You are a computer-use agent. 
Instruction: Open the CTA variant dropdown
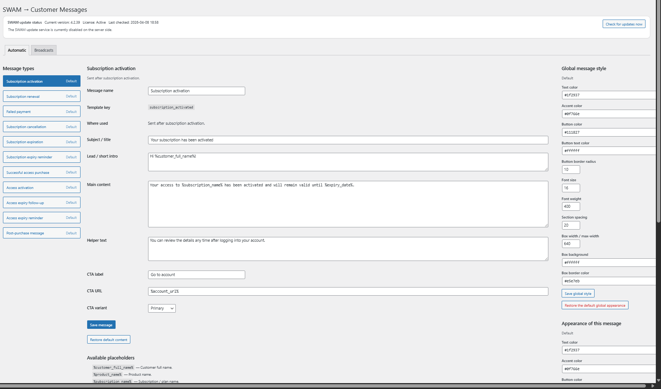click(x=161, y=308)
